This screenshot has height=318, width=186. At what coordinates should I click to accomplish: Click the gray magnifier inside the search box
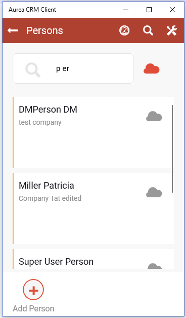(x=33, y=70)
